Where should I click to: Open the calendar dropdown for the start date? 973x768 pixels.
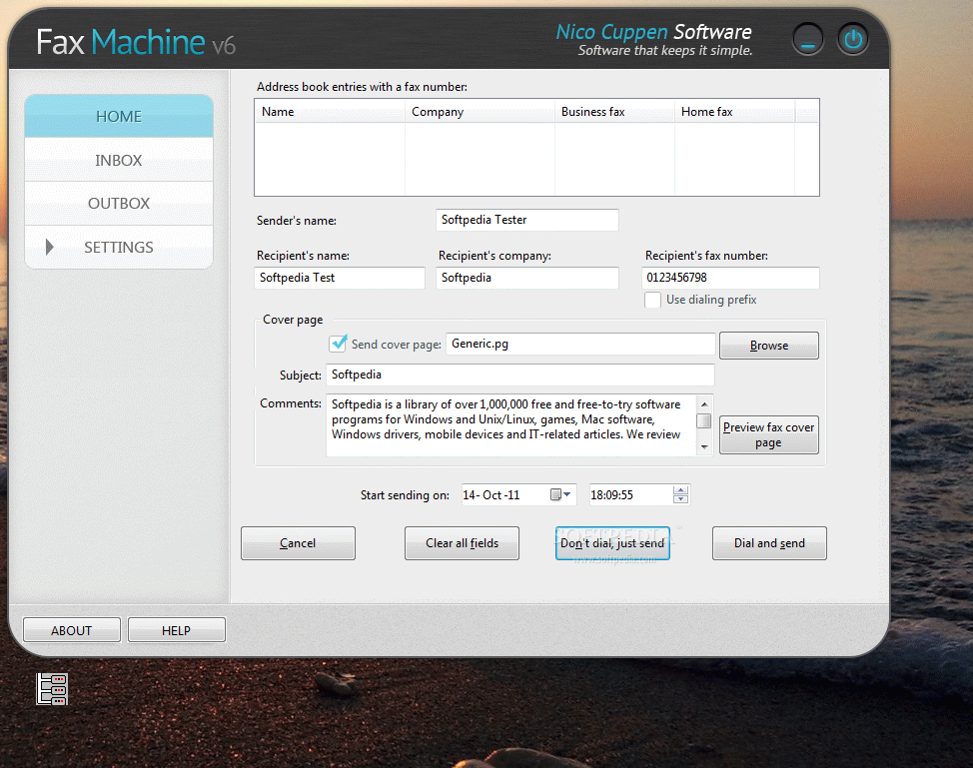click(x=560, y=494)
